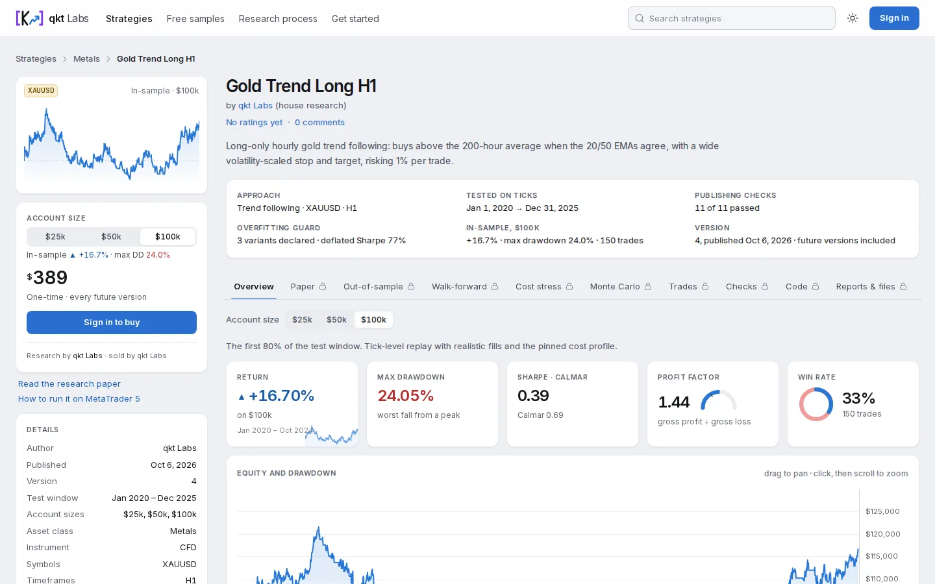Click the lock icon on Checks tab

765,286
